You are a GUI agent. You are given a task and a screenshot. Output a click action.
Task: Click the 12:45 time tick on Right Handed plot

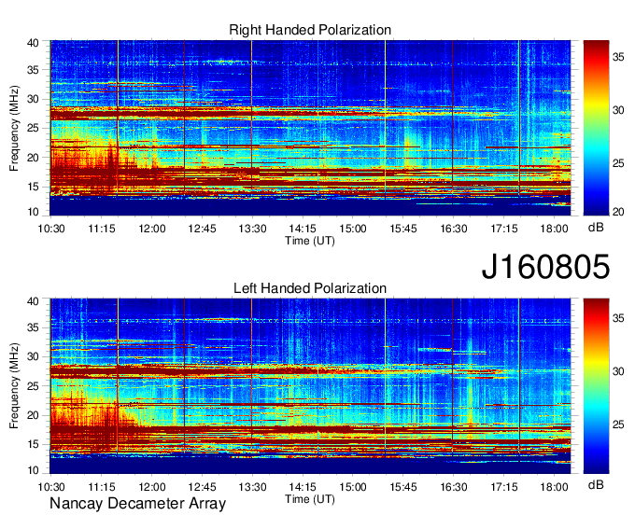tap(202, 229)
